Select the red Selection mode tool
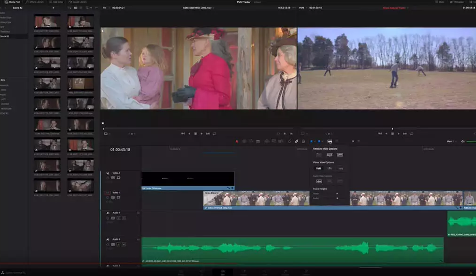 tap(237, 141)
